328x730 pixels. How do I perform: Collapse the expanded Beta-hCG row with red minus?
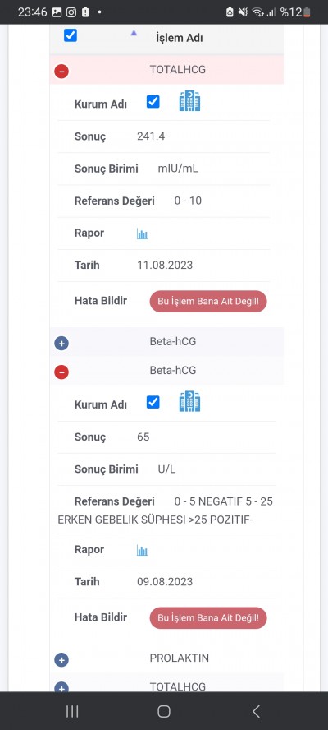click(x=61, y=372)
